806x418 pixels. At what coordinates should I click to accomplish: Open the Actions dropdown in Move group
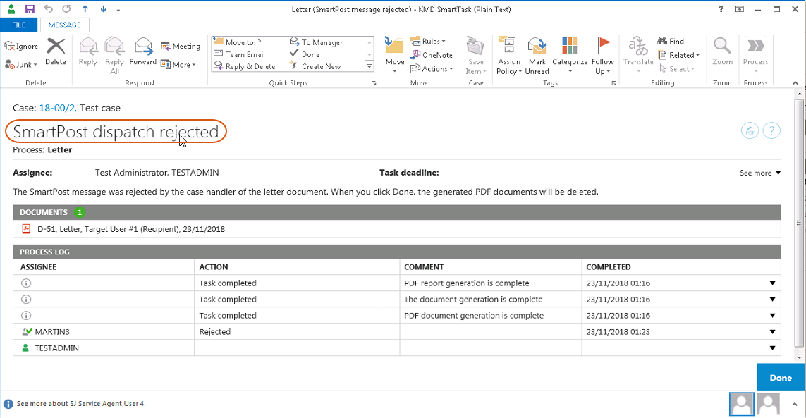tap(432, 69)
